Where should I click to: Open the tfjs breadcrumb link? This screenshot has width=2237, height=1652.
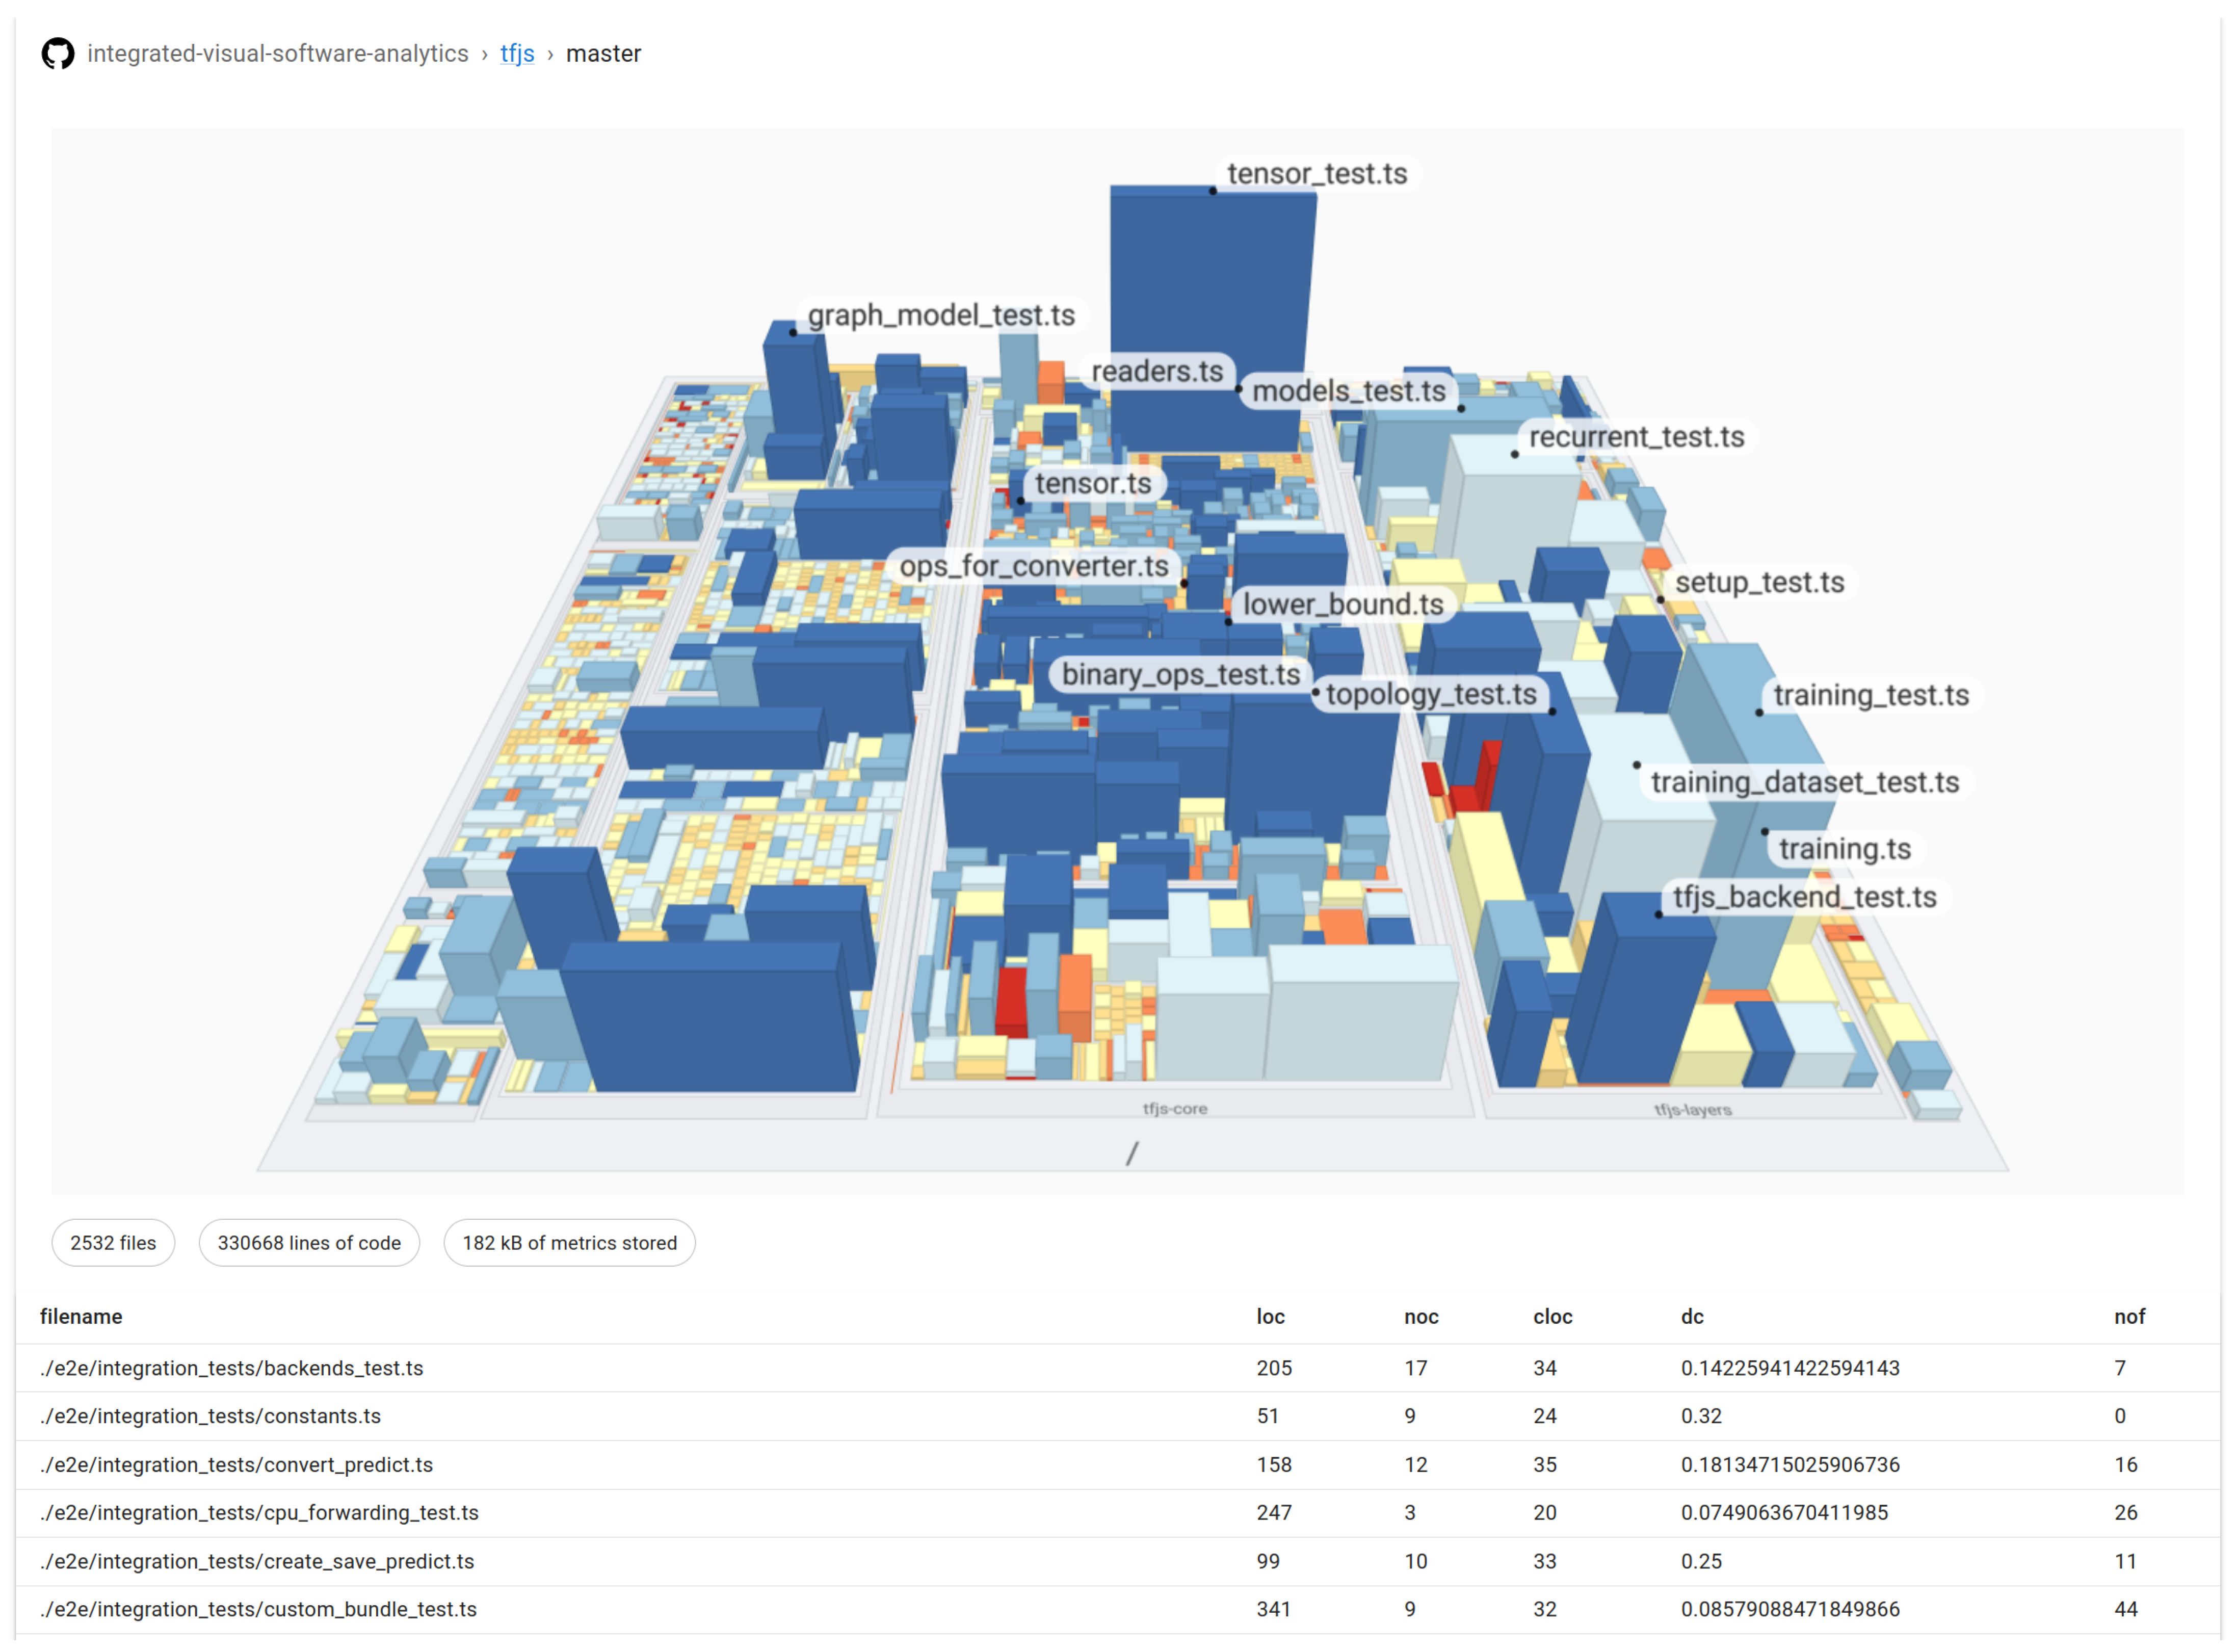517,54
